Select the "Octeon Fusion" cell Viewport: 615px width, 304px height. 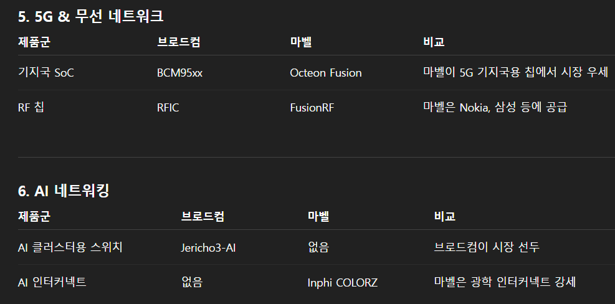click(325, 73)
